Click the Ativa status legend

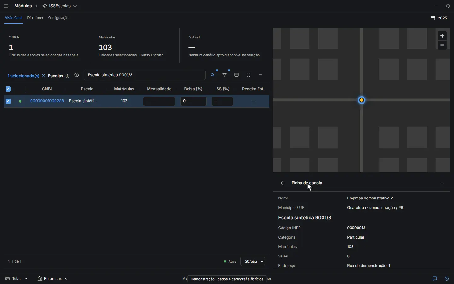(230, 261)
